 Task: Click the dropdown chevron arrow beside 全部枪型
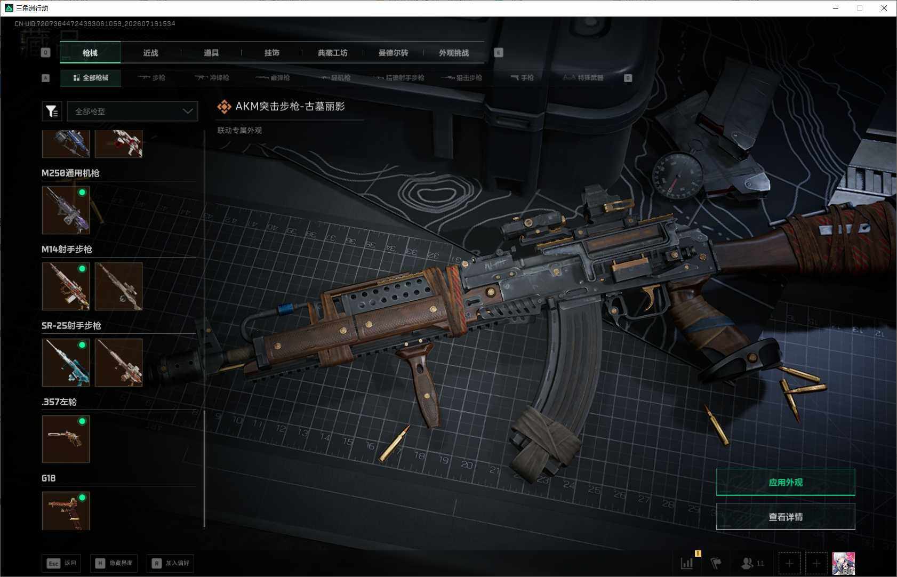pos(187,111)
